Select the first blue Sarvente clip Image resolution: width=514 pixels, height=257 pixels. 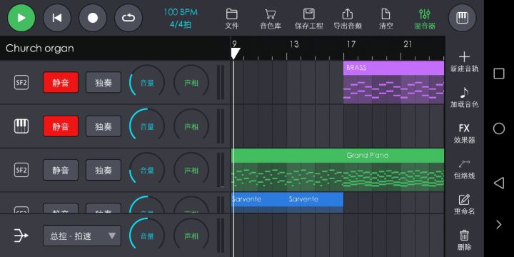tap(260, 202)
